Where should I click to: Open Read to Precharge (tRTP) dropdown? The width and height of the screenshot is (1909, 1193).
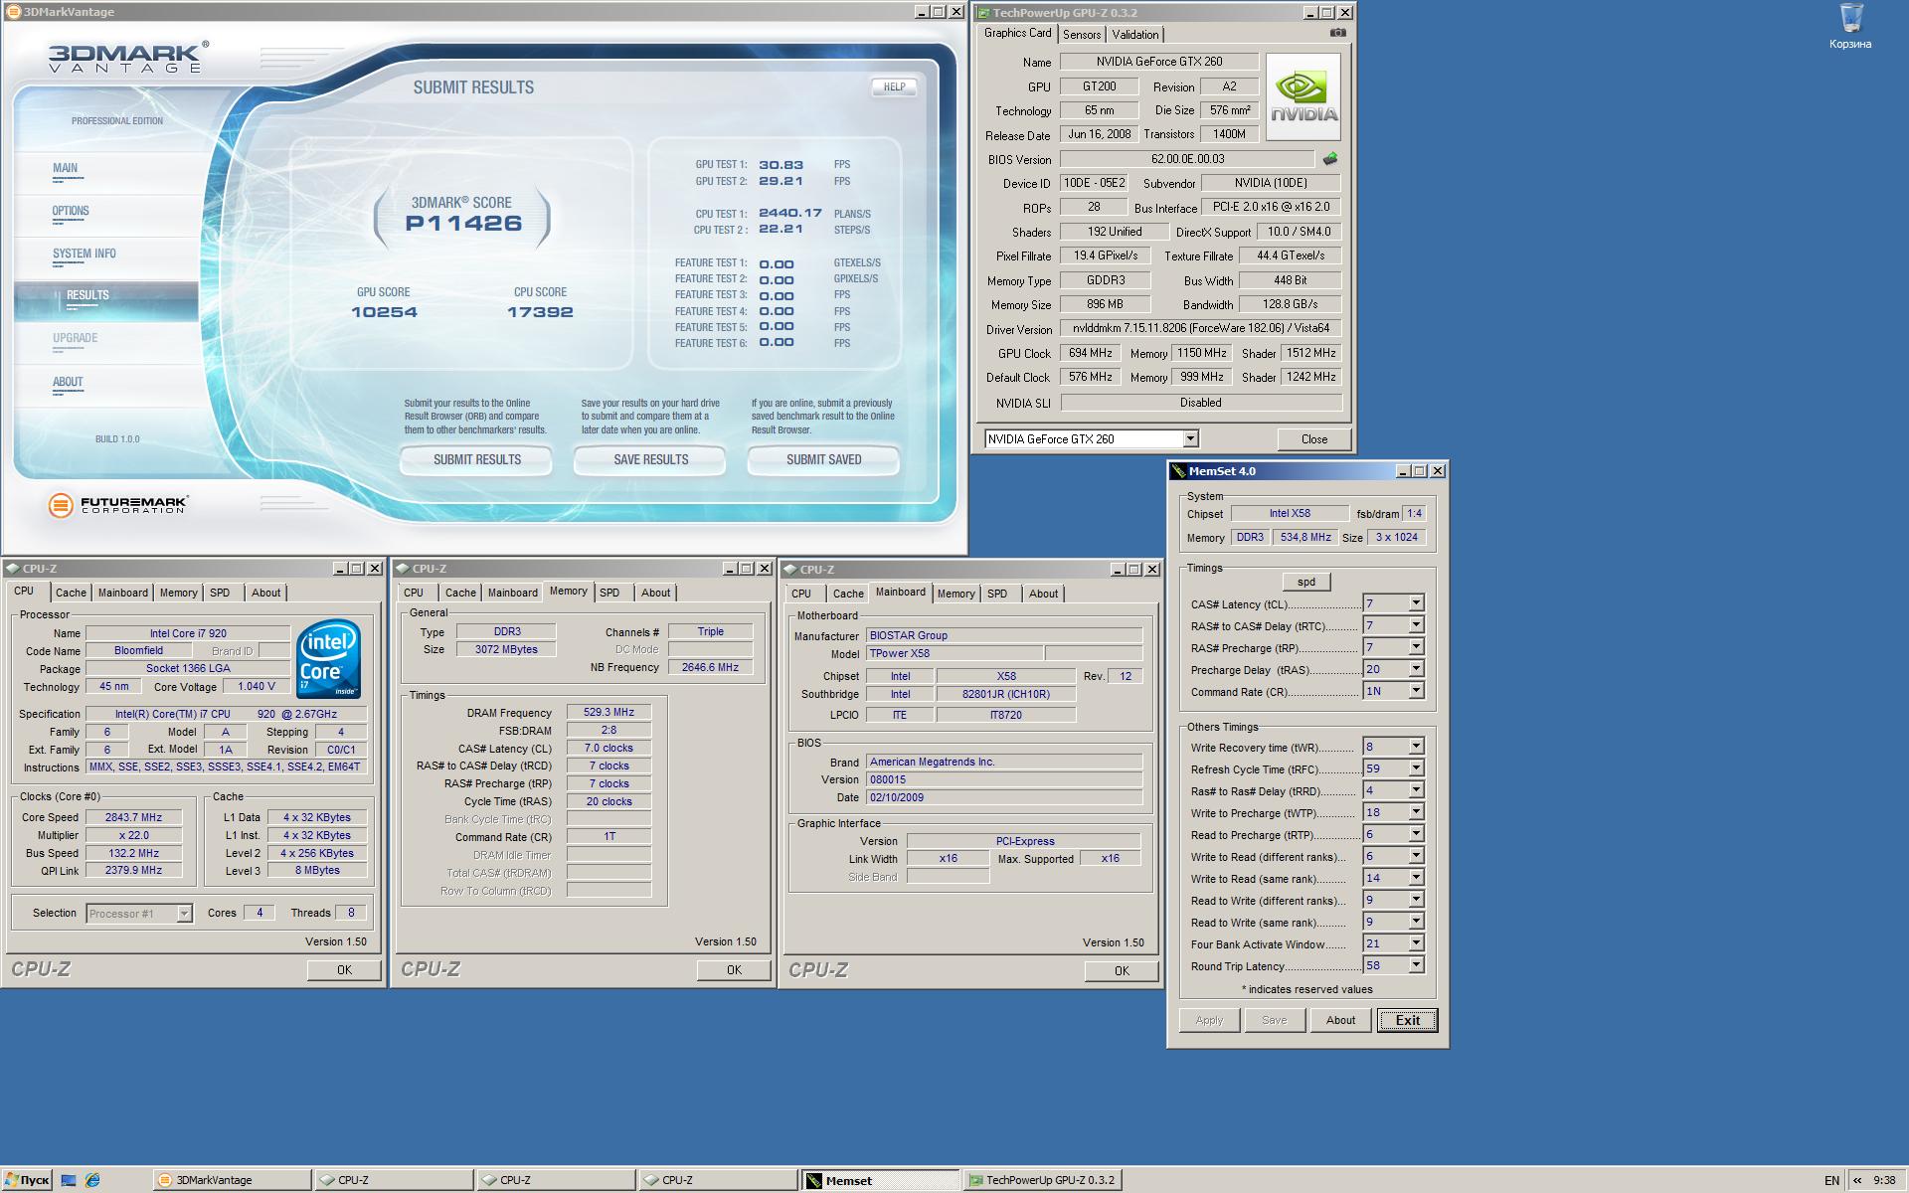[1416, 834]
